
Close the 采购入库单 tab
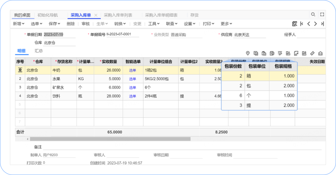[96, 15]
